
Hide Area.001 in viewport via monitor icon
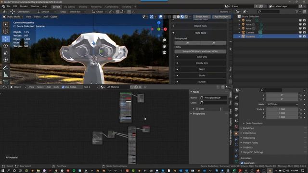click(300, 25)
